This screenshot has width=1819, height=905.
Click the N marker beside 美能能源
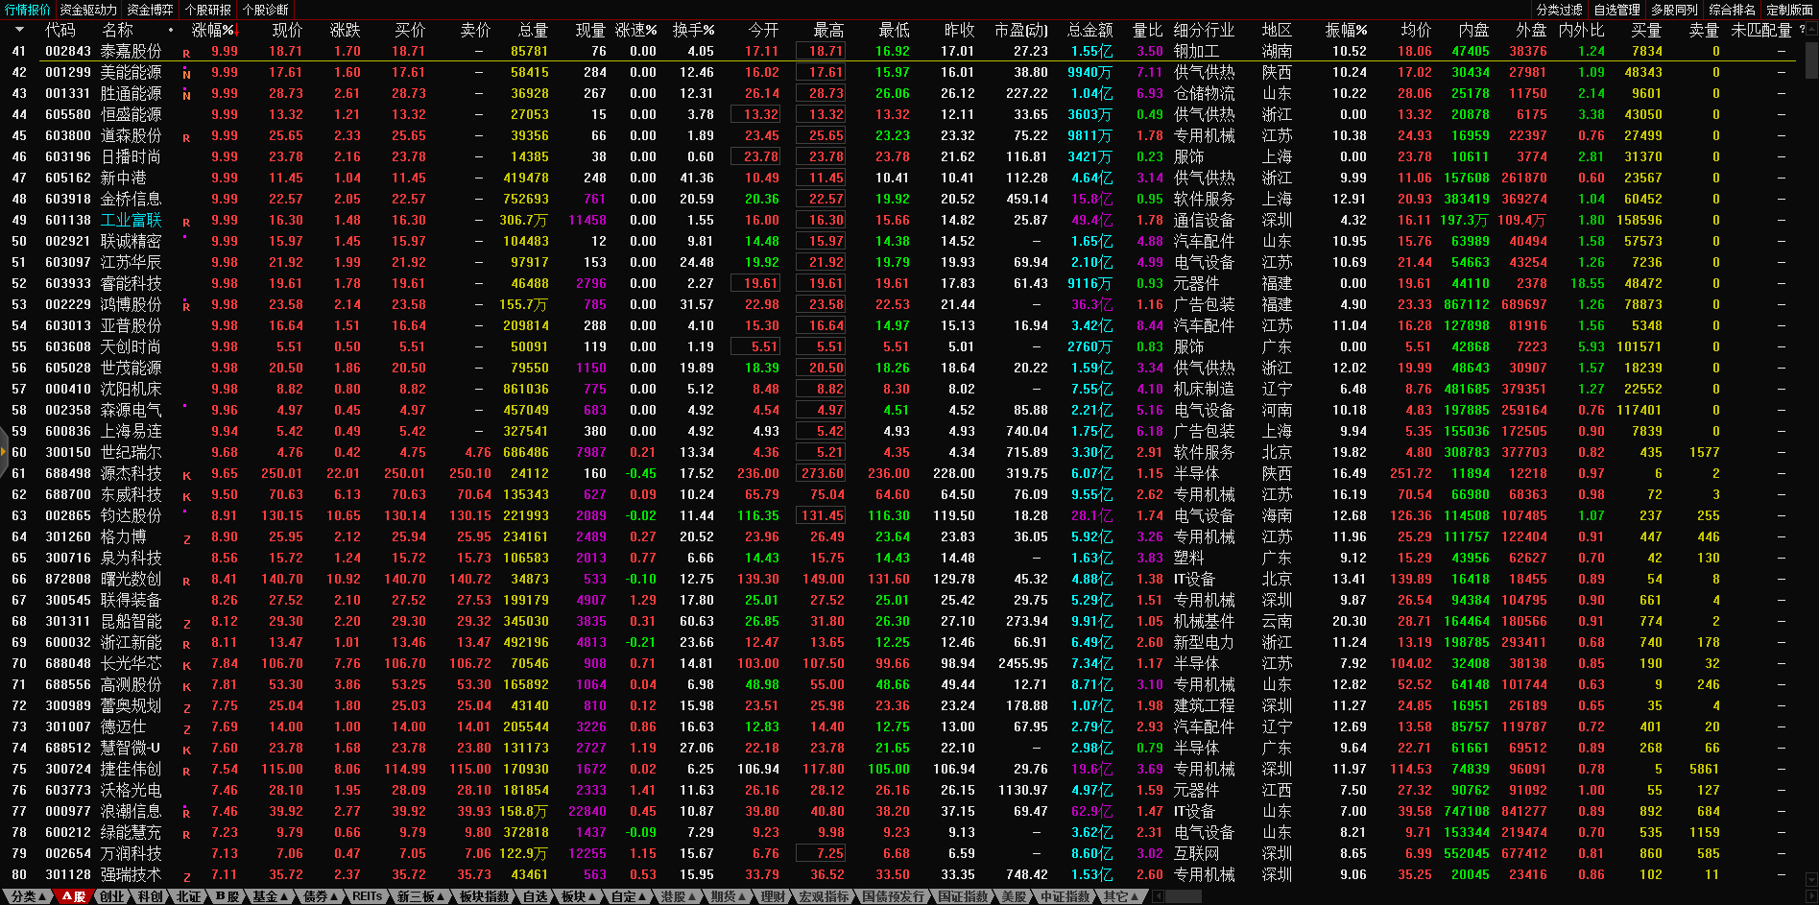pyautogui.click(x=186, y=74)
